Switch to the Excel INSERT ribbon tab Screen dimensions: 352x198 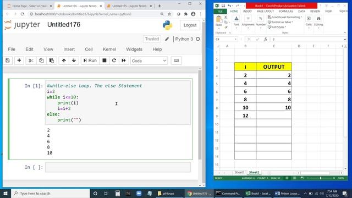pos(247,11)
